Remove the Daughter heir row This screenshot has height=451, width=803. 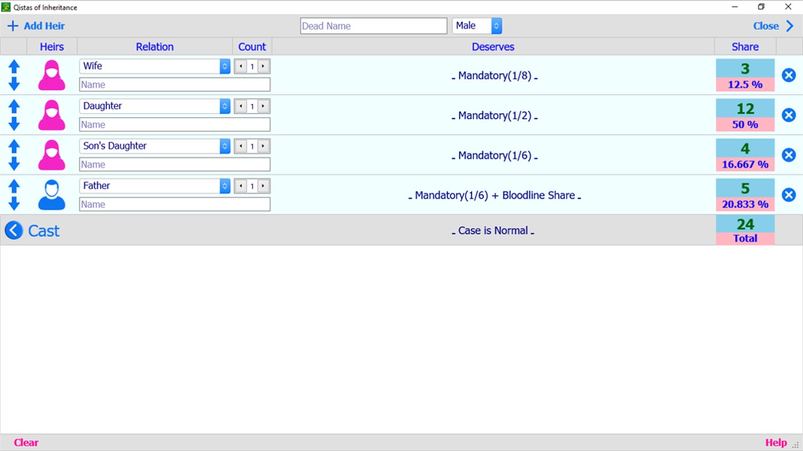pos(788,115)
